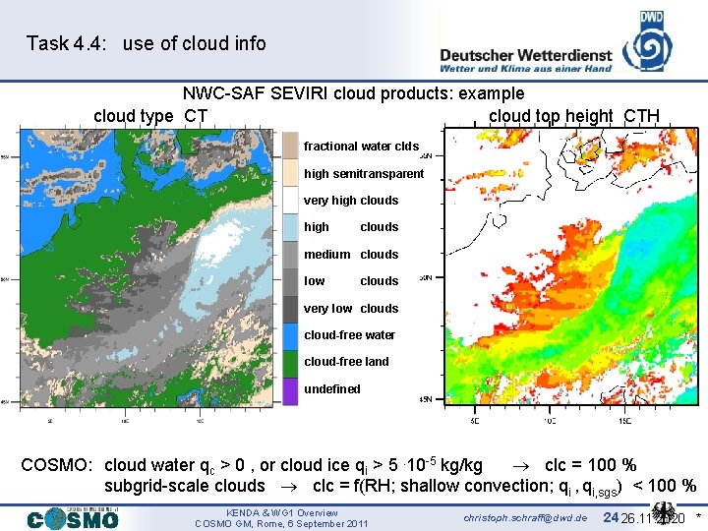The image size is (708, 531).
Task: Pick the low clouds gray swatch
Action: (290, 282)
